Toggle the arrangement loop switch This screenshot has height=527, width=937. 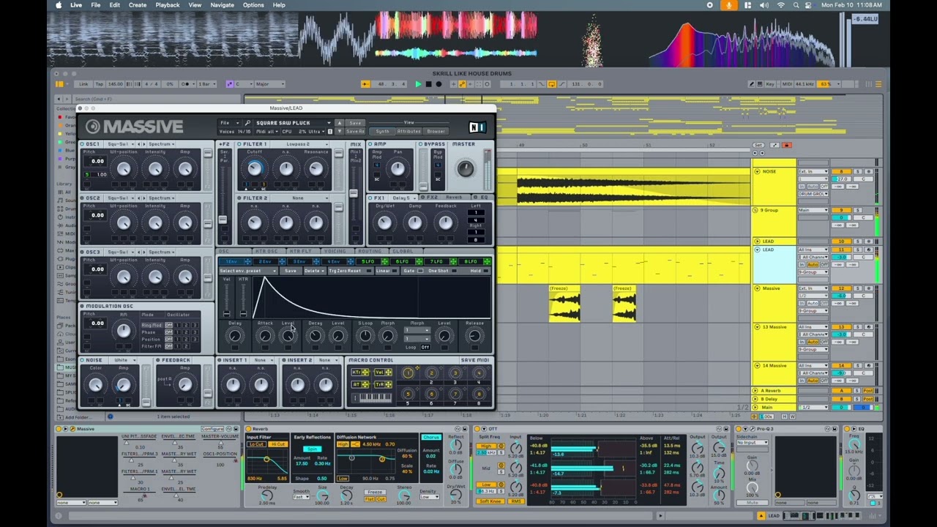[x=551, y=84]
